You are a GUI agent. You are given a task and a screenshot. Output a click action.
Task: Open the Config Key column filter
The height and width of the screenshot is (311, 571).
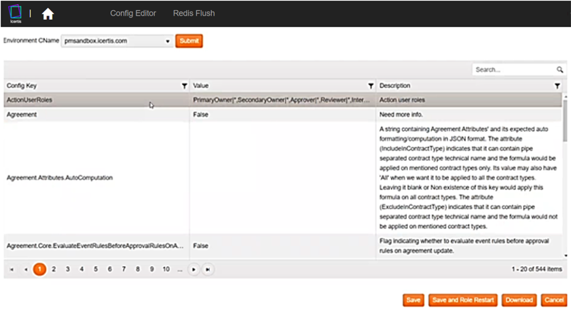[184, 86]
